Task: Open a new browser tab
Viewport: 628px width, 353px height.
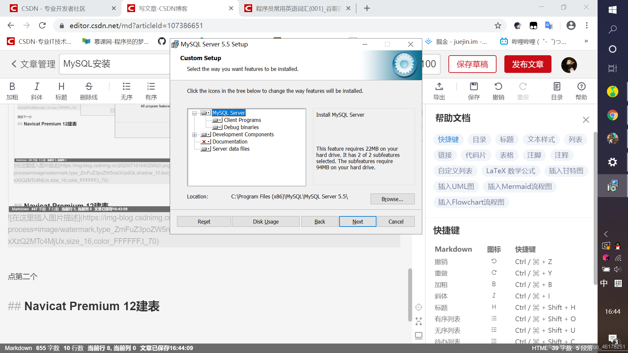Action: [x=367, y=8]
